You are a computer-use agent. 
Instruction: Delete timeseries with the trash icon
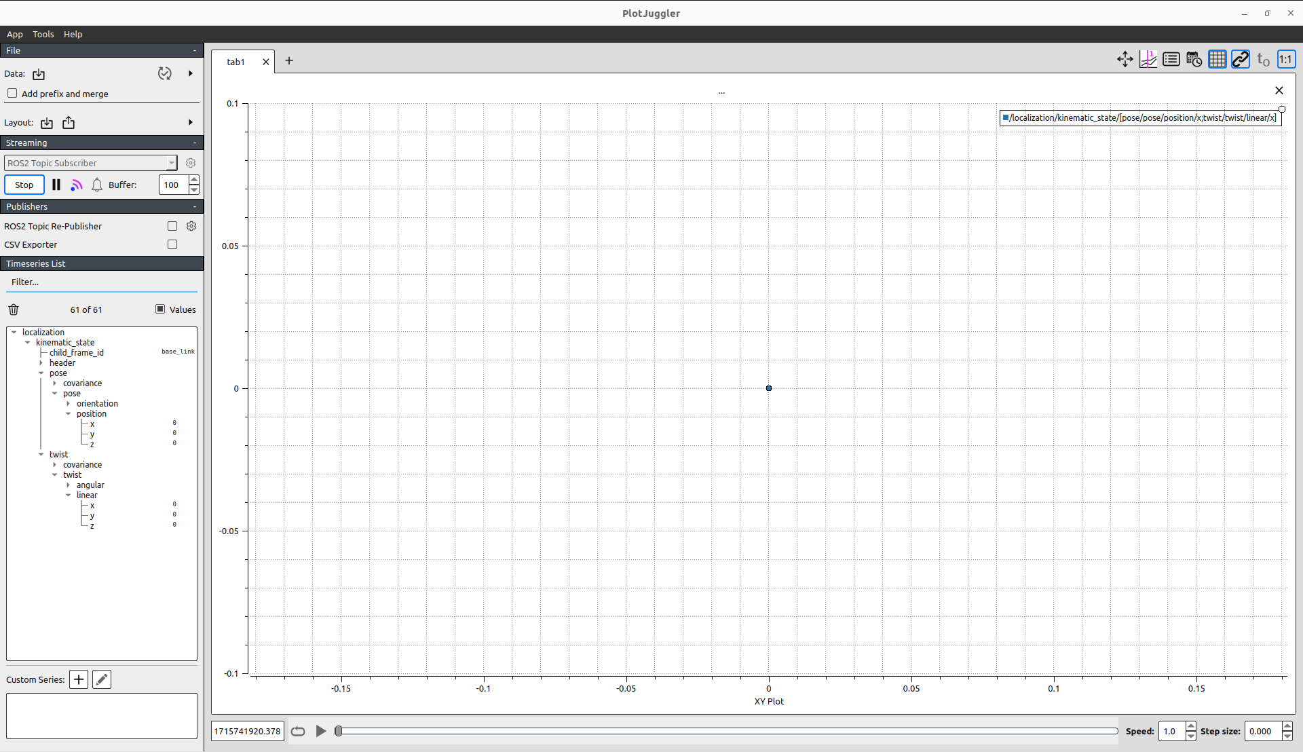14,309
